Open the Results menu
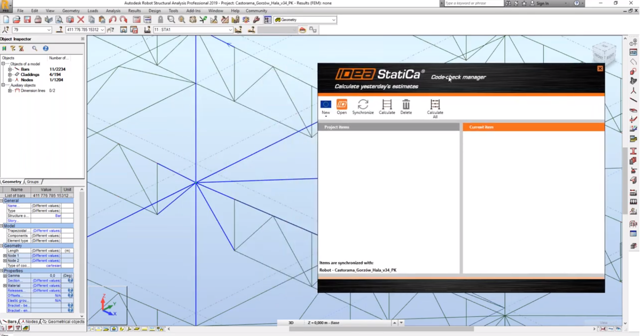Viewport: 641px width, 336px height. pos(135,11)
